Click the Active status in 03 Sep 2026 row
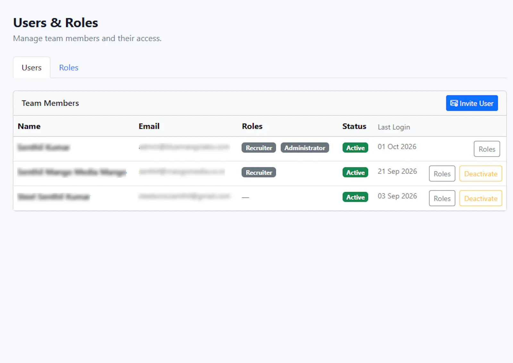The height and width of the screenshot is (363, 513). point(355,197)
